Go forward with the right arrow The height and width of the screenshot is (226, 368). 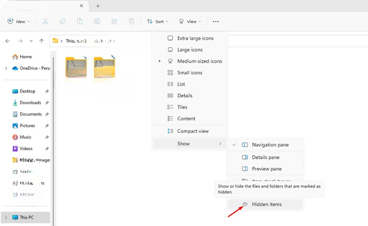pos(20,41)
